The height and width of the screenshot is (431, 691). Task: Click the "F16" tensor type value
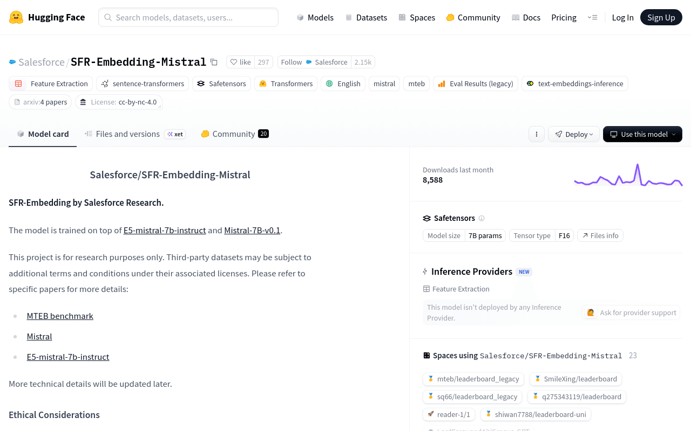point(564,235)
